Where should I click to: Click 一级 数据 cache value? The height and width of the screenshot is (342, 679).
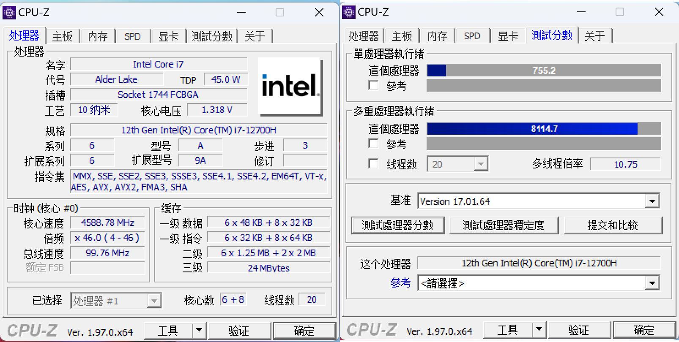coord(268,223)
